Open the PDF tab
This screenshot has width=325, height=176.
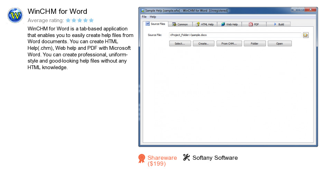tap(254, 24)
